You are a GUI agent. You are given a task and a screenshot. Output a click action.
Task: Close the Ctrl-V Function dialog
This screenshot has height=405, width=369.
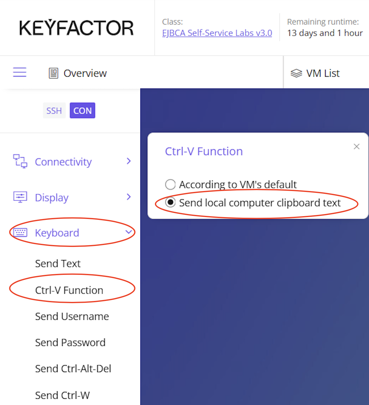pos(357,147)
